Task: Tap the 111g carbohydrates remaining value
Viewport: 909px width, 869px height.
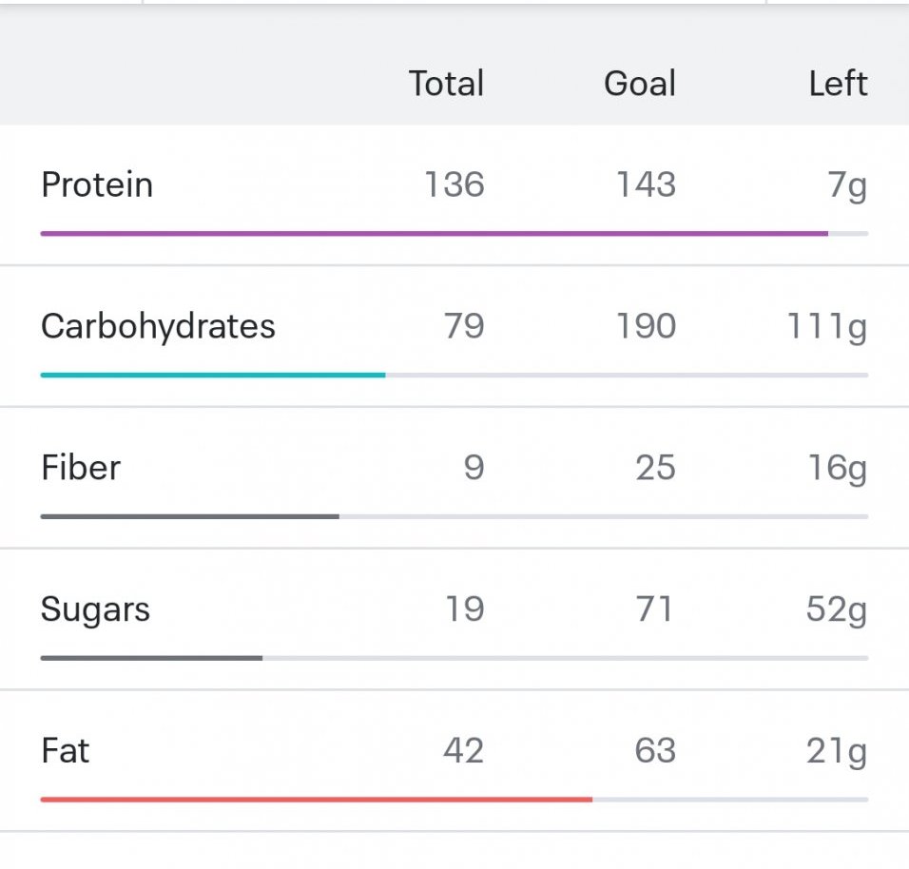Action: click(826, 326)
